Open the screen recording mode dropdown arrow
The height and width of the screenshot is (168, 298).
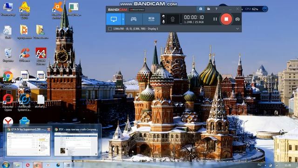123,19
